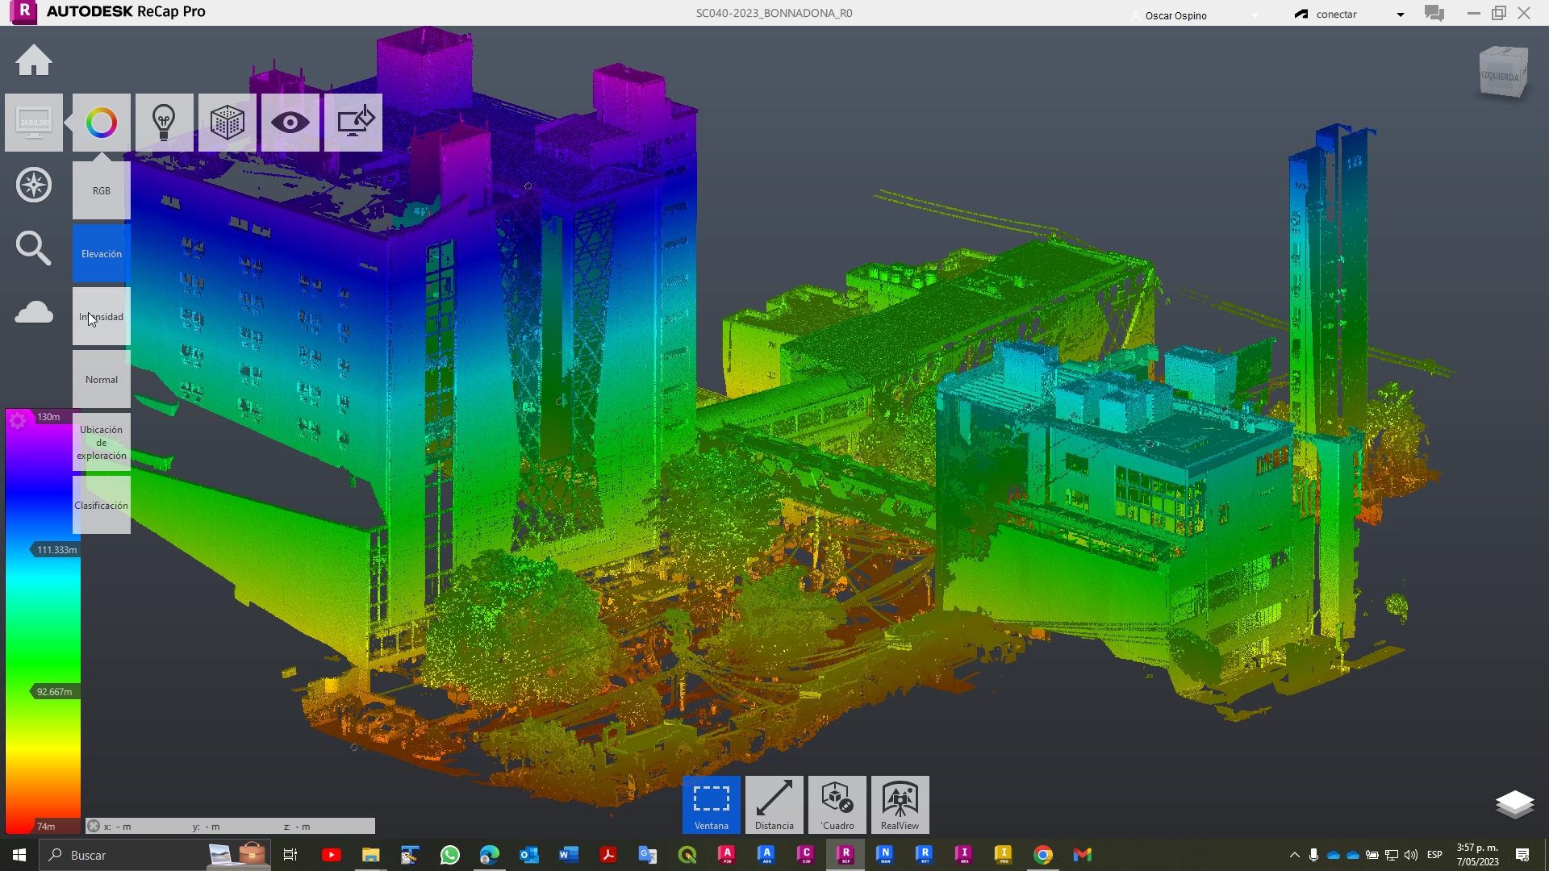Open the navigation compass tool

tap(34, 185)
